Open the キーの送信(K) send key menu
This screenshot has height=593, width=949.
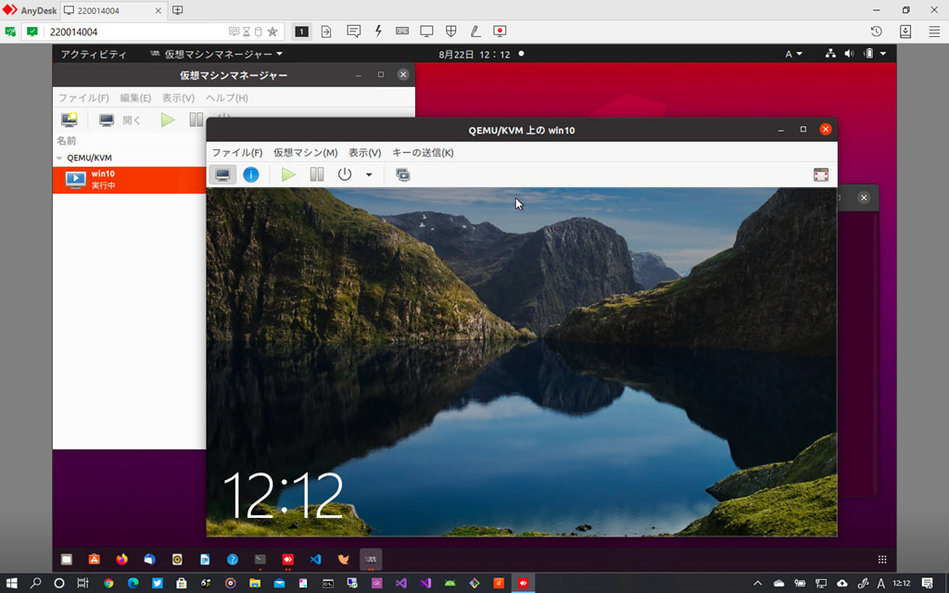(x=423, y=153)
